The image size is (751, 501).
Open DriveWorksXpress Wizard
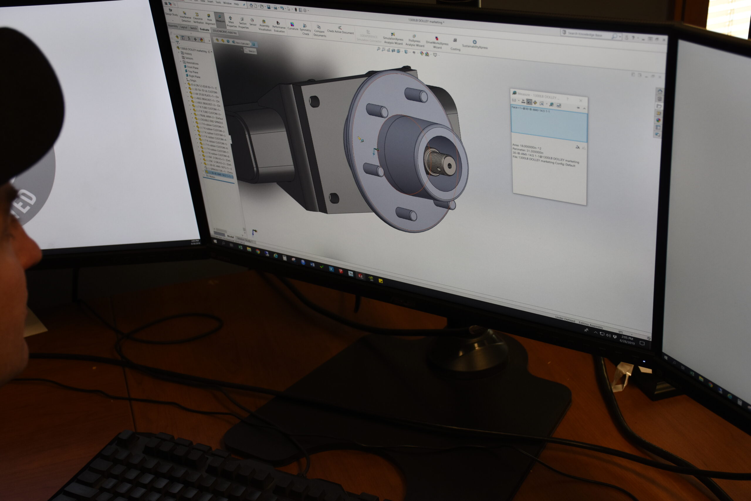[437, 43]
